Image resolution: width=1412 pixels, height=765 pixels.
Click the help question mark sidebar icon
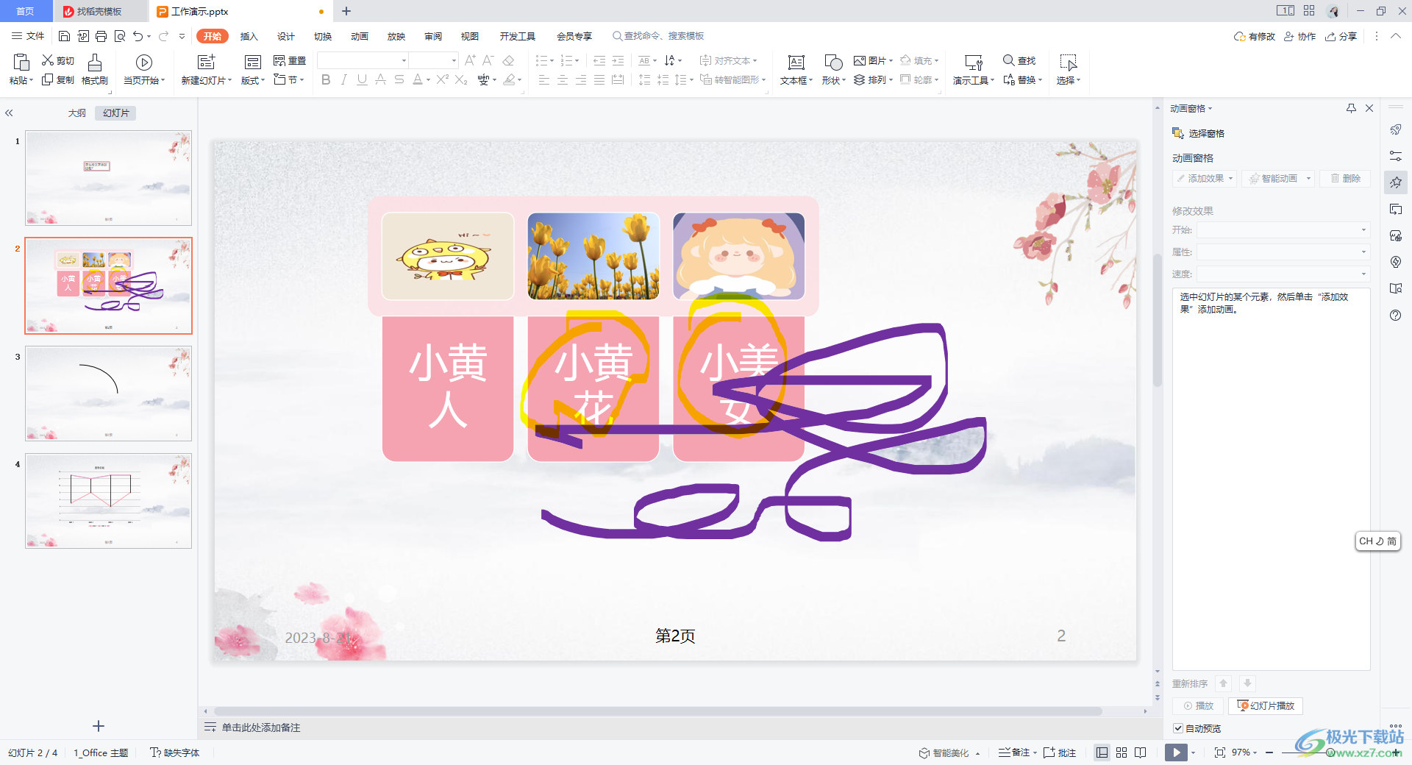point(1396,316)
